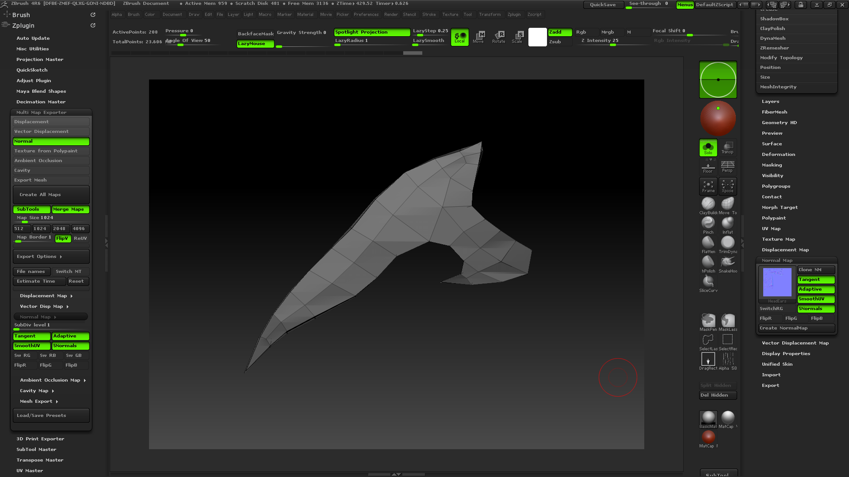Expand Mesh Export settings

(x=39, y=401)
